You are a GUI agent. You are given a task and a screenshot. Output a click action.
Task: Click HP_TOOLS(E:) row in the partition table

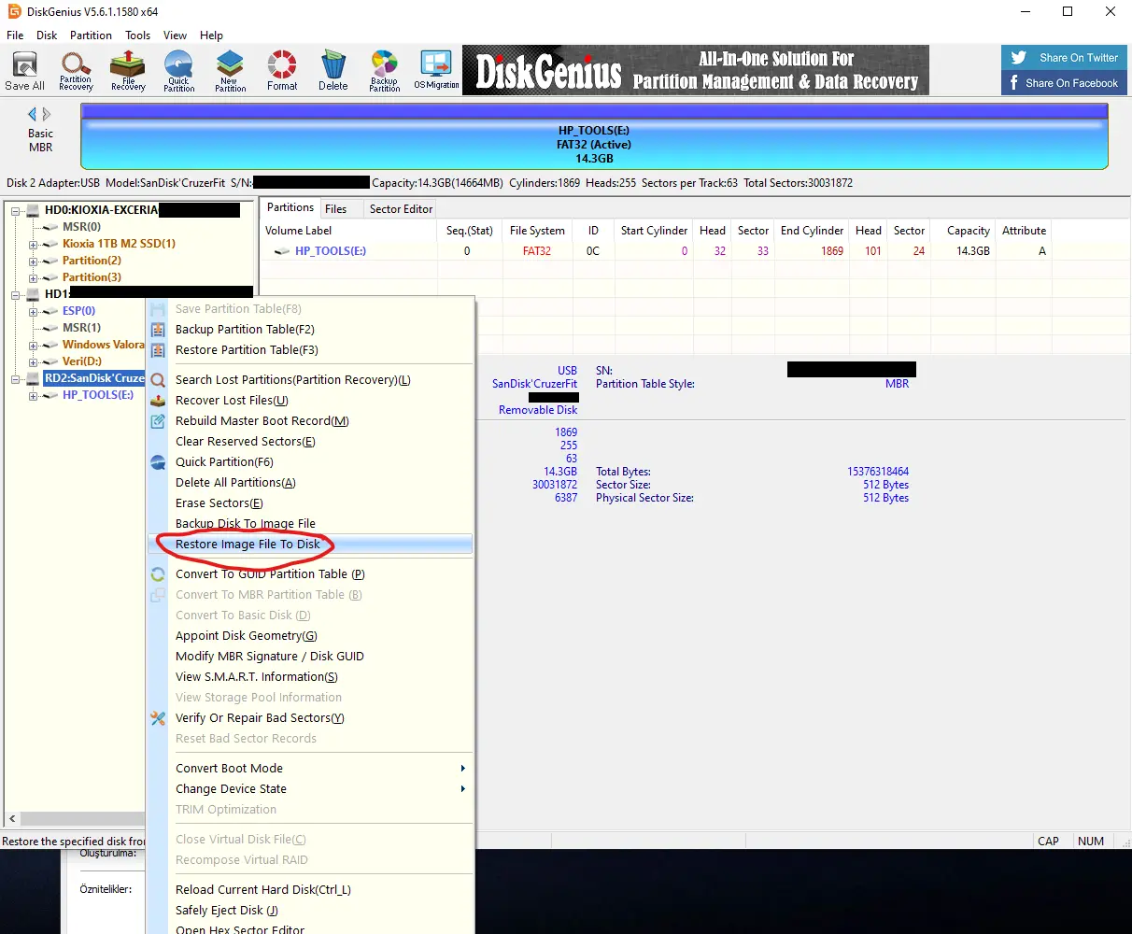tap(654, 251)
